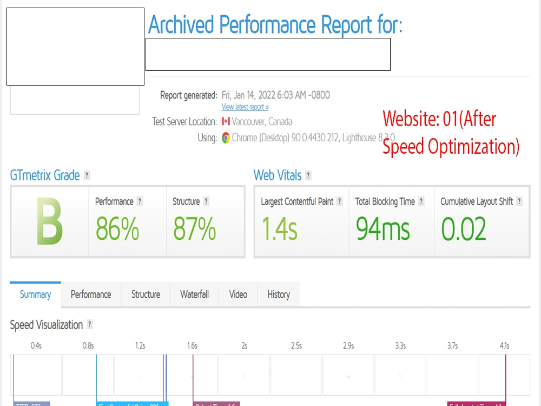Screen dimensions: 541x406
Task: Click the filmstrip frame at 0.4s
Action: (36, 375)
